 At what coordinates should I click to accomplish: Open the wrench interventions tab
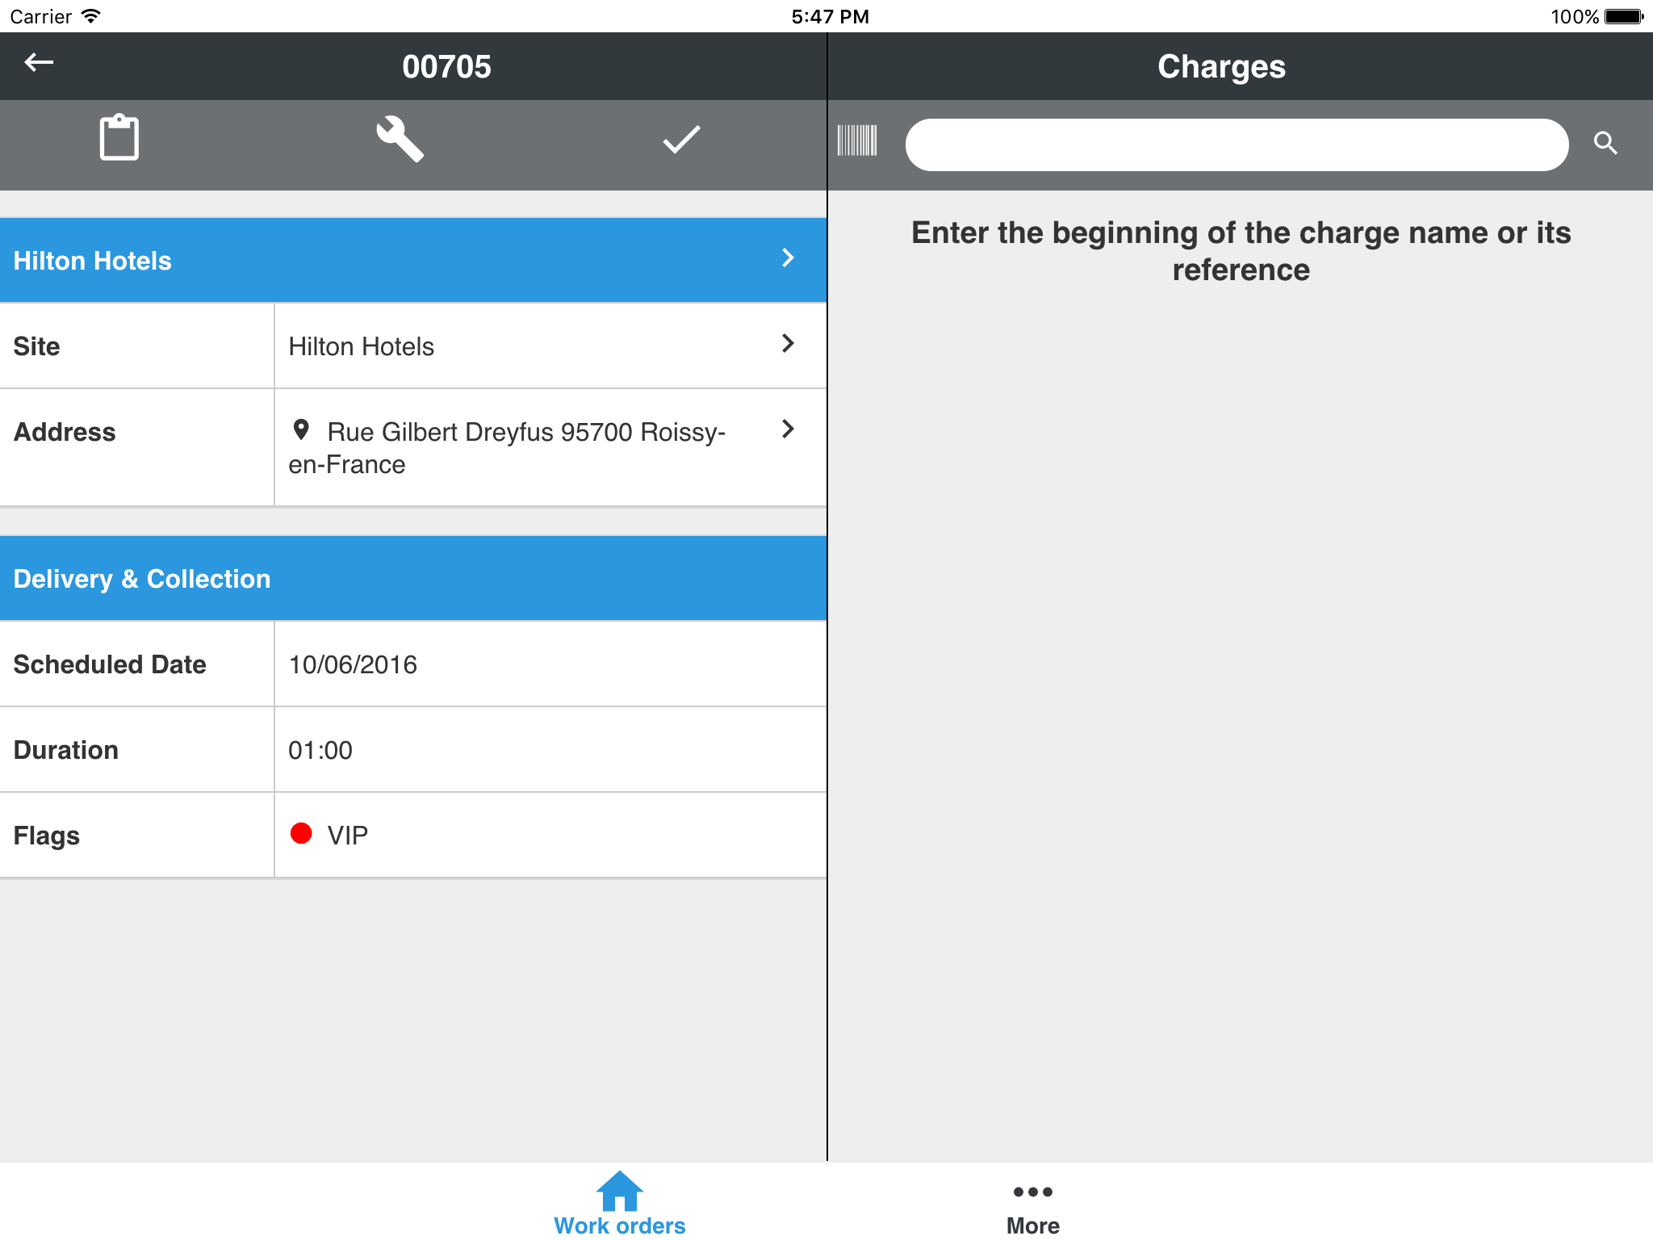pos(400,139)
